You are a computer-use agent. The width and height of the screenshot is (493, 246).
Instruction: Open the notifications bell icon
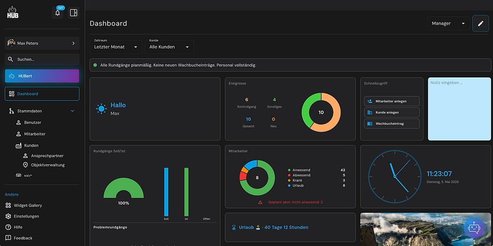tap(57, 13)
